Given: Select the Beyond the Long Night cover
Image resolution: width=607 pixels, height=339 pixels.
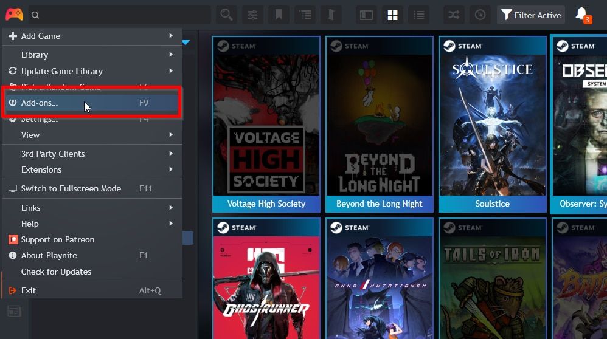Looking at the screenshot, I should [x=380, y=125].
